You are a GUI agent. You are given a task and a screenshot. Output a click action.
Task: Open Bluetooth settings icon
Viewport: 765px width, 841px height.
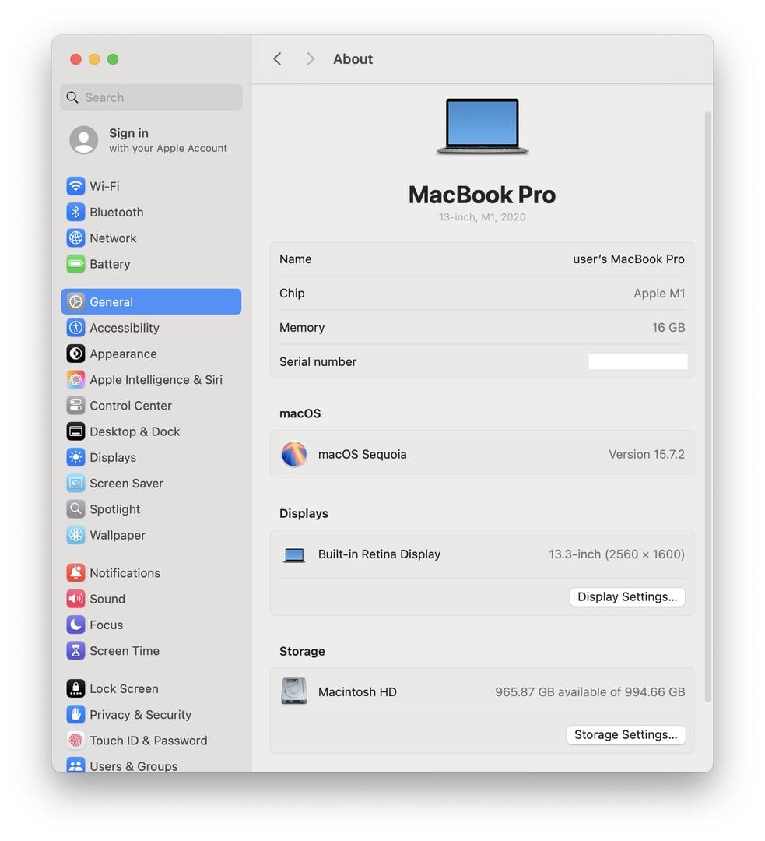tap(75, 212)
